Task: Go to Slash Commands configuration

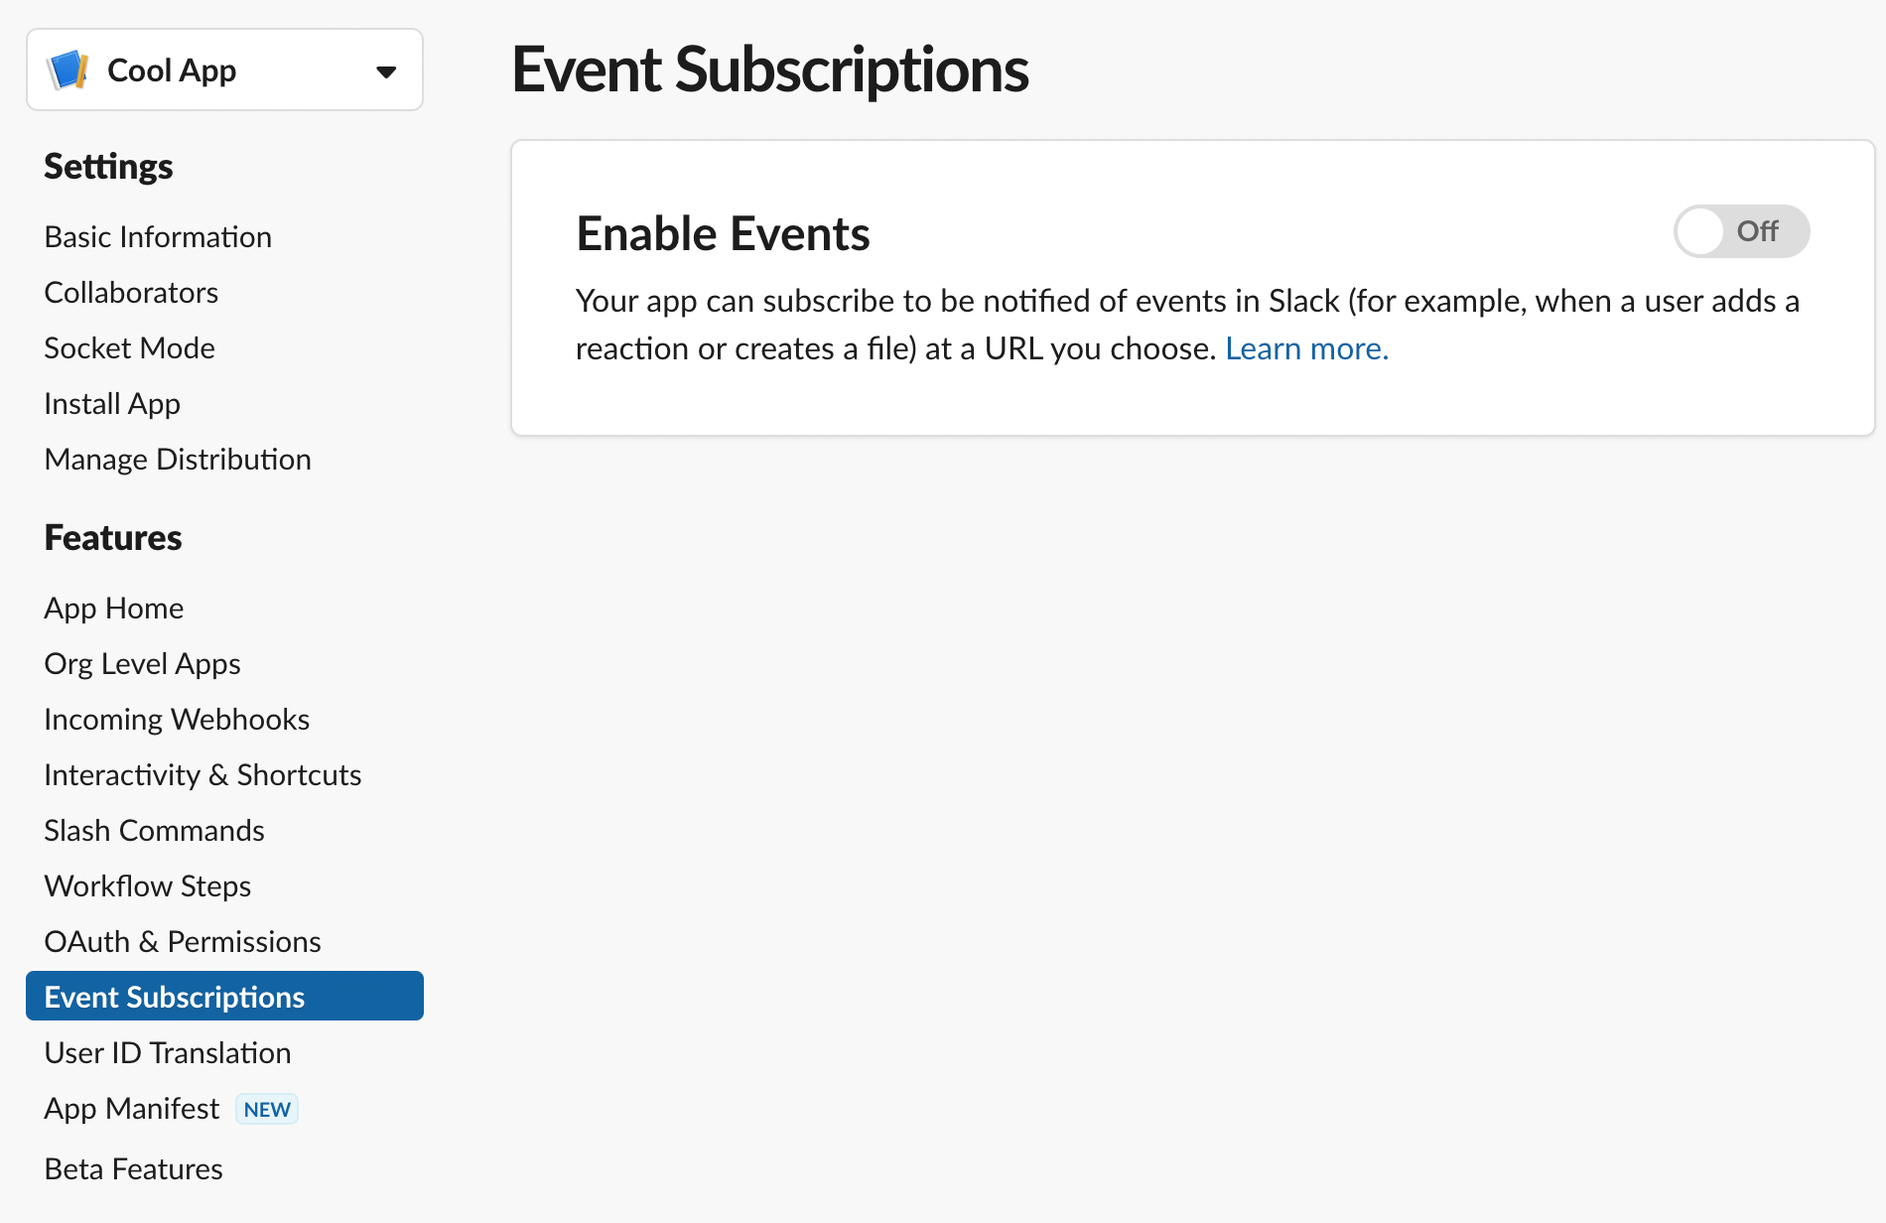Action: (x=154, y=830)
